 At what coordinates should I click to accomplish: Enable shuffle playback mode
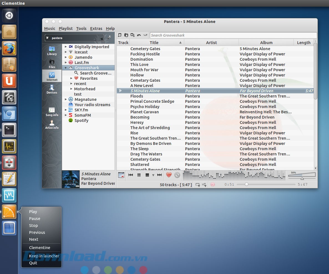tap(204, 185)
